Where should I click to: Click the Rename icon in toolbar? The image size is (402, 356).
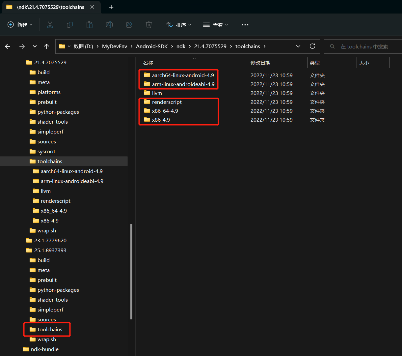point(109,25)
